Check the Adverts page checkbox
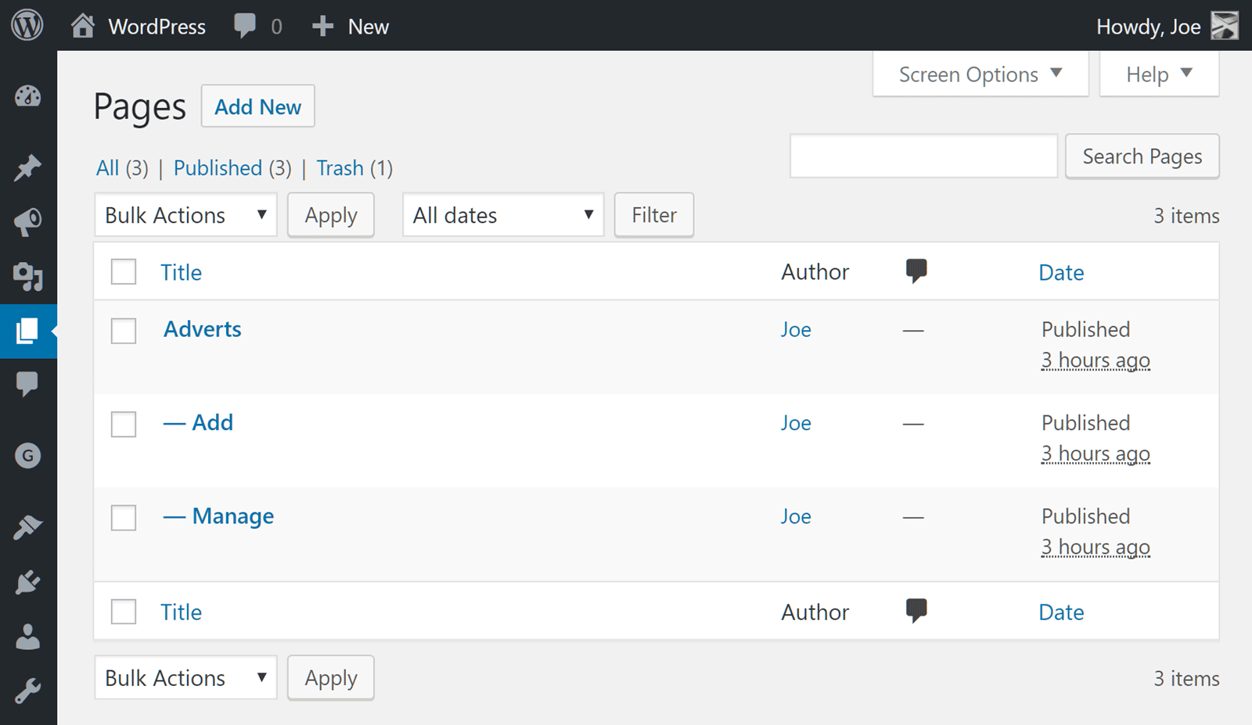This screenshot has height=725, width=1252. 124,331
